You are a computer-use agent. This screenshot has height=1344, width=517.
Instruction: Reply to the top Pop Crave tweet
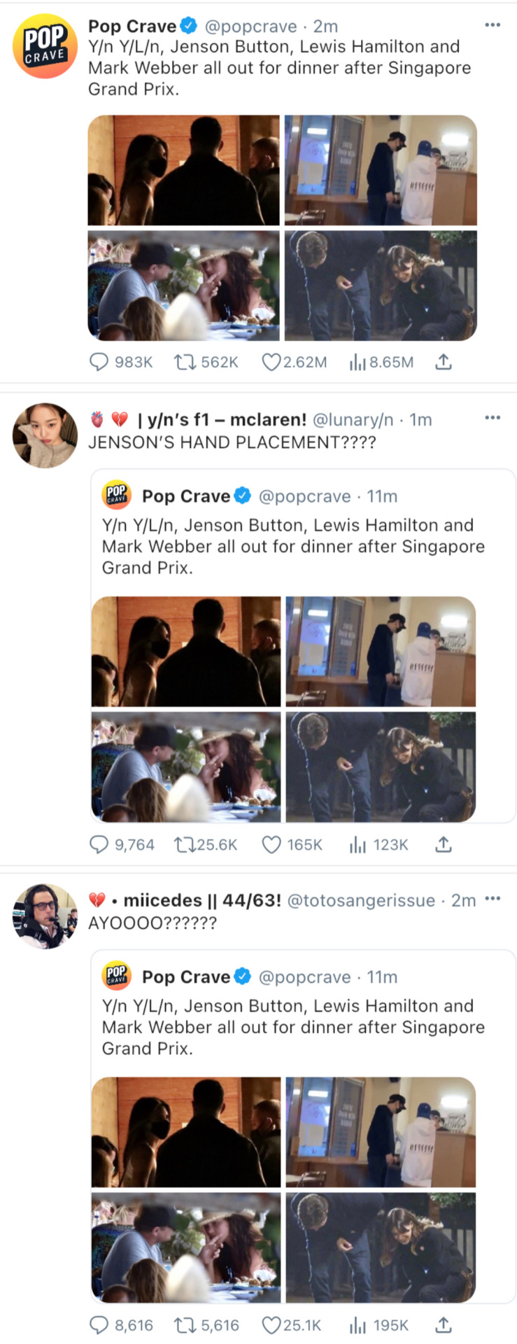coord(99,362)
